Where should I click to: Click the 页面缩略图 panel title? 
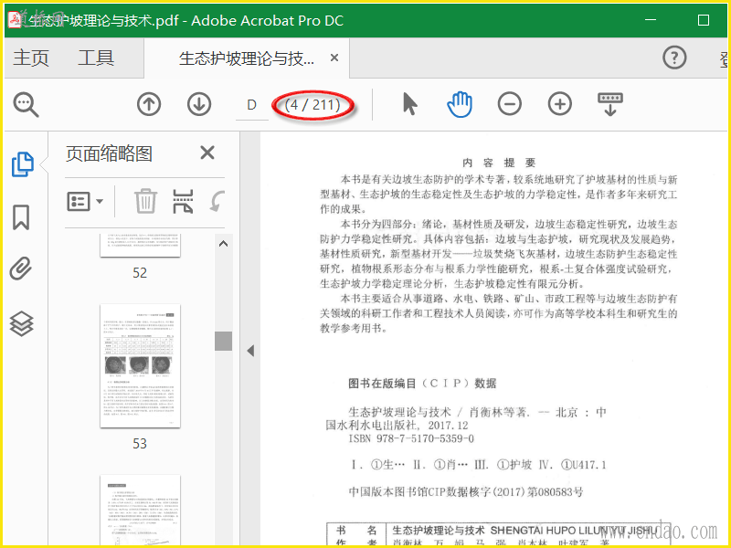click(x=109, y=153)
